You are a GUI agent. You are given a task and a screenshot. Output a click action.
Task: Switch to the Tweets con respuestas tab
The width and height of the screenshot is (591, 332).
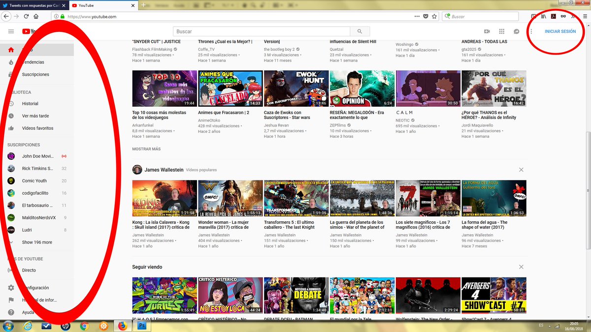click(34, 5)
